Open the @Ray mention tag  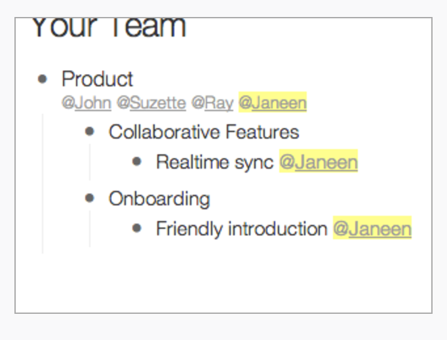pos(212,103)
